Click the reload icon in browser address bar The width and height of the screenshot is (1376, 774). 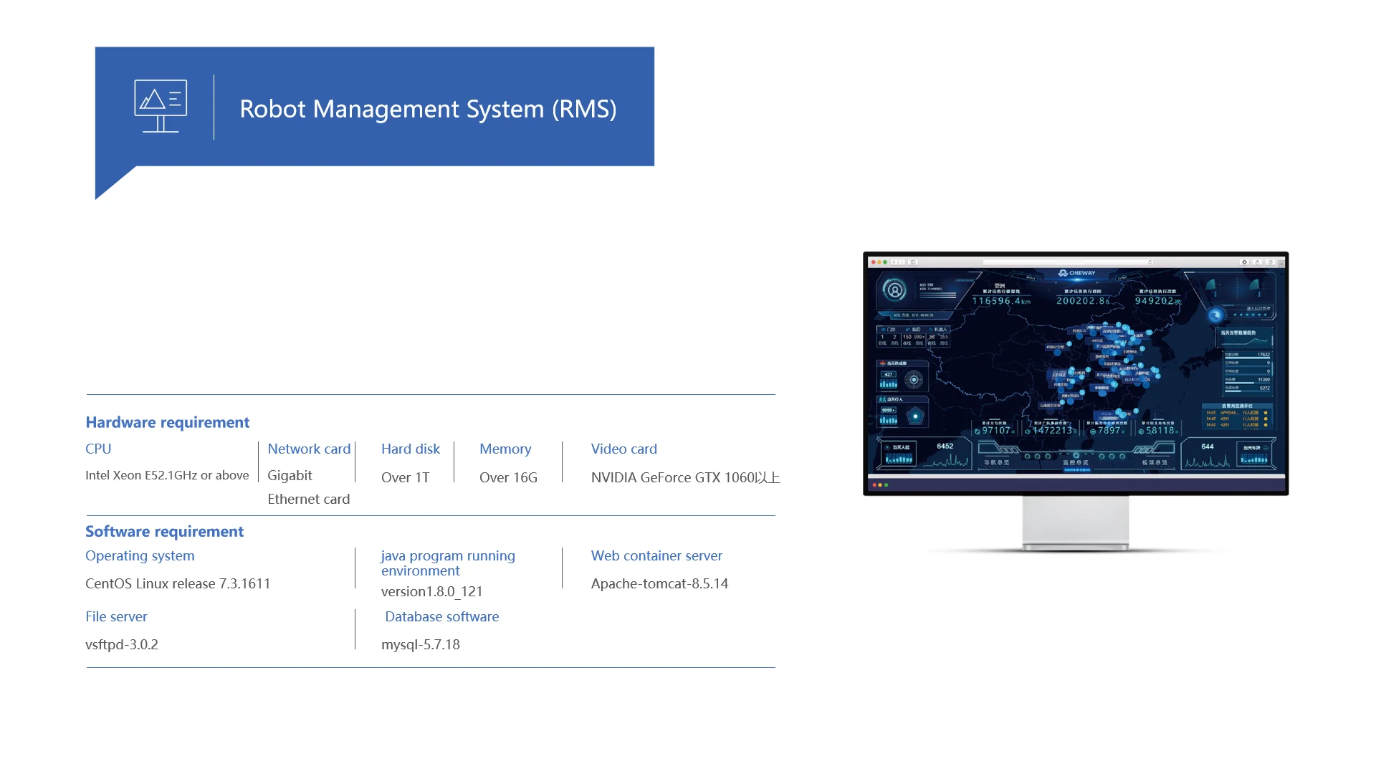(x=1150, y=262)
